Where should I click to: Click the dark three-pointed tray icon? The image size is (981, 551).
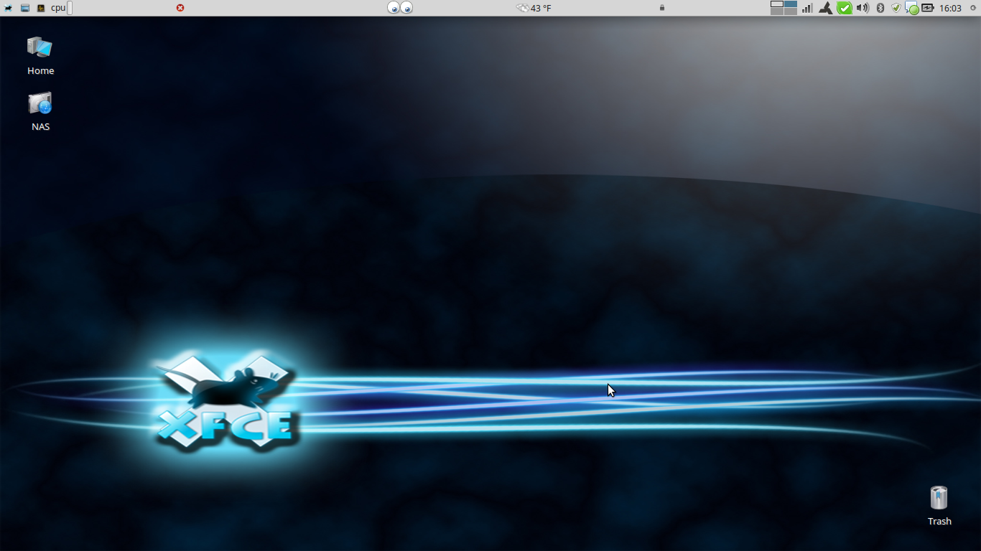coord(826,8)
